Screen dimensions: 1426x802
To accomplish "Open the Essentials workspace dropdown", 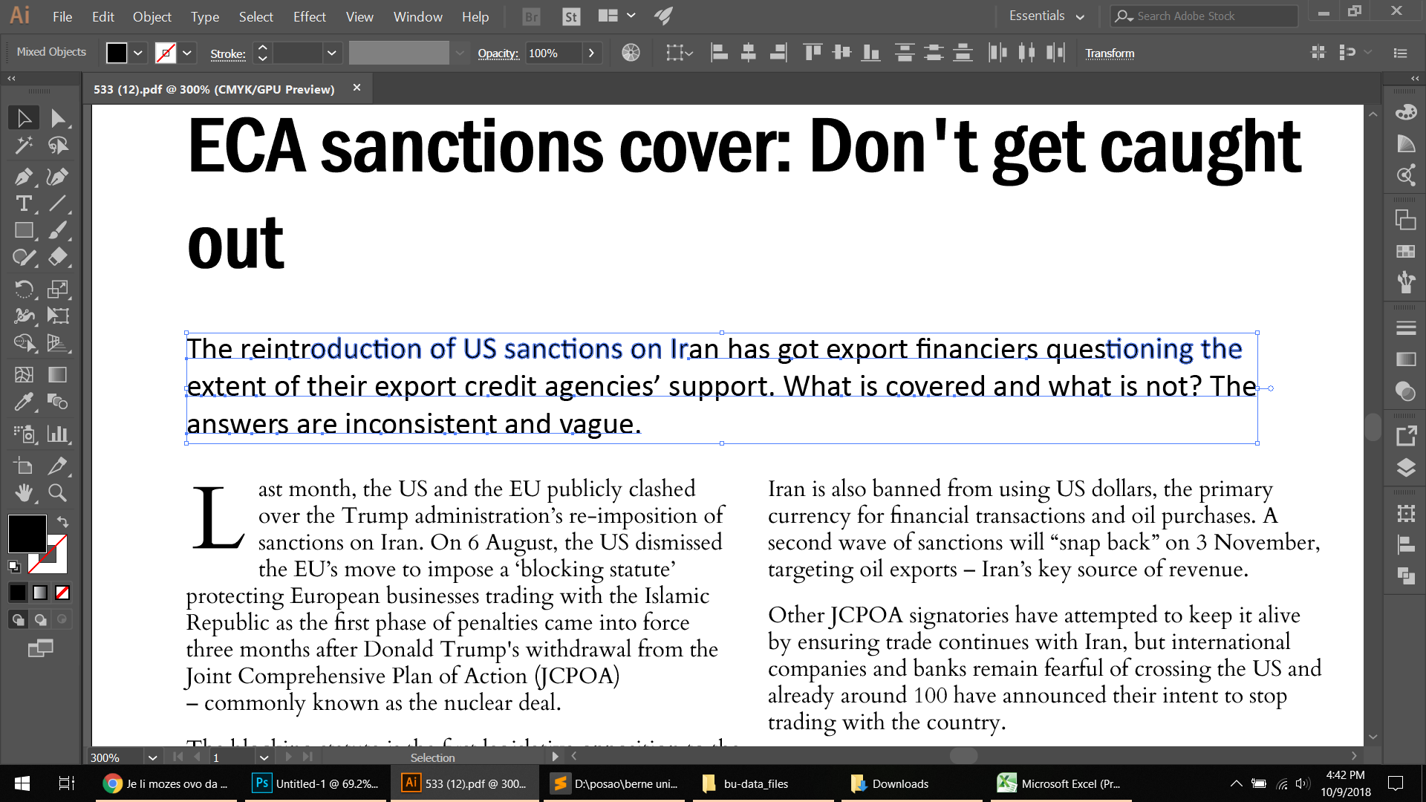I will (1046, 16).
